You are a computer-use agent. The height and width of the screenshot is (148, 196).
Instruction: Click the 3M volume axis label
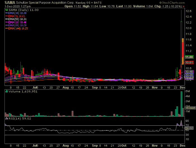pyautogui.click(x=188, y=101)
